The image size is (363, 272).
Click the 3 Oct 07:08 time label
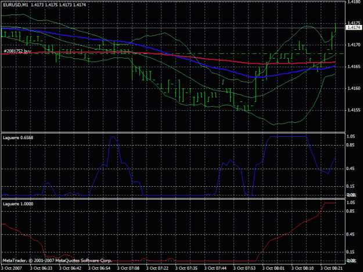[128, 269]
